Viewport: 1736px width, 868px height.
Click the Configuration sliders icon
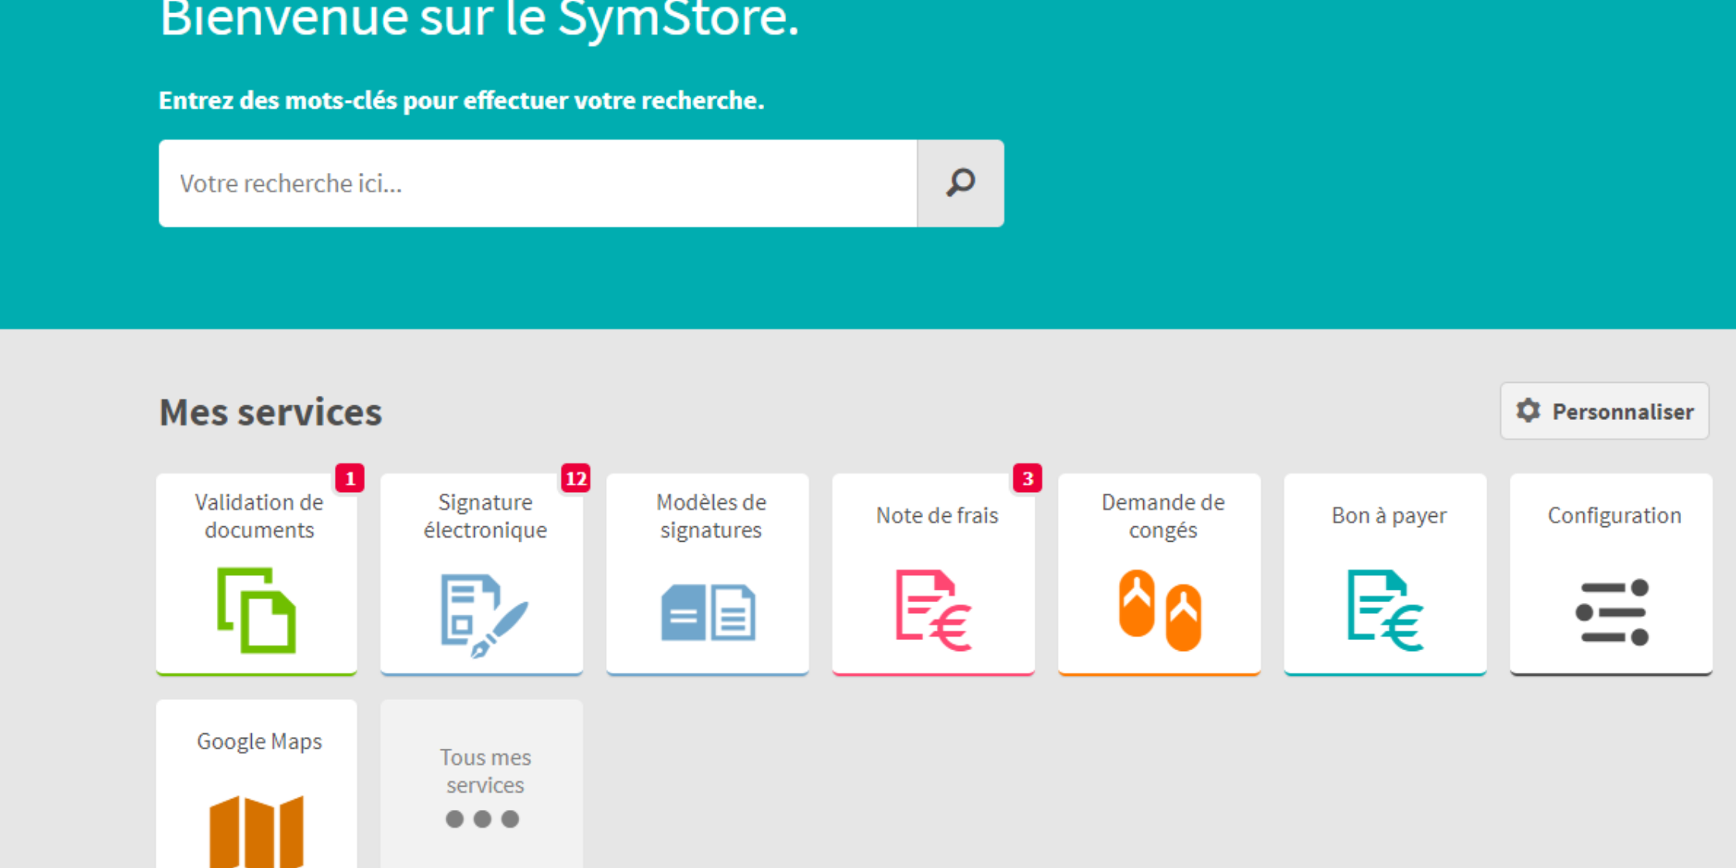tap(1612, 612)
